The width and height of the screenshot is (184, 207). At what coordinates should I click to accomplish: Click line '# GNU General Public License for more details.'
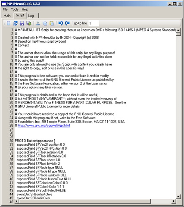[47, 106]
